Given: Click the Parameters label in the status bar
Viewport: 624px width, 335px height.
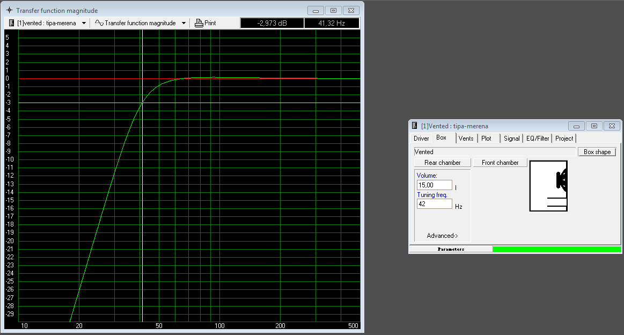Looking at the screenshot, I should tap(451, 249).
